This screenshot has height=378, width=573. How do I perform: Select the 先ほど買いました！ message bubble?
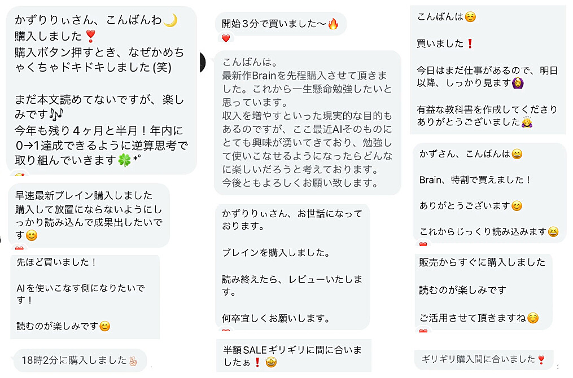(x=85, y=296)
